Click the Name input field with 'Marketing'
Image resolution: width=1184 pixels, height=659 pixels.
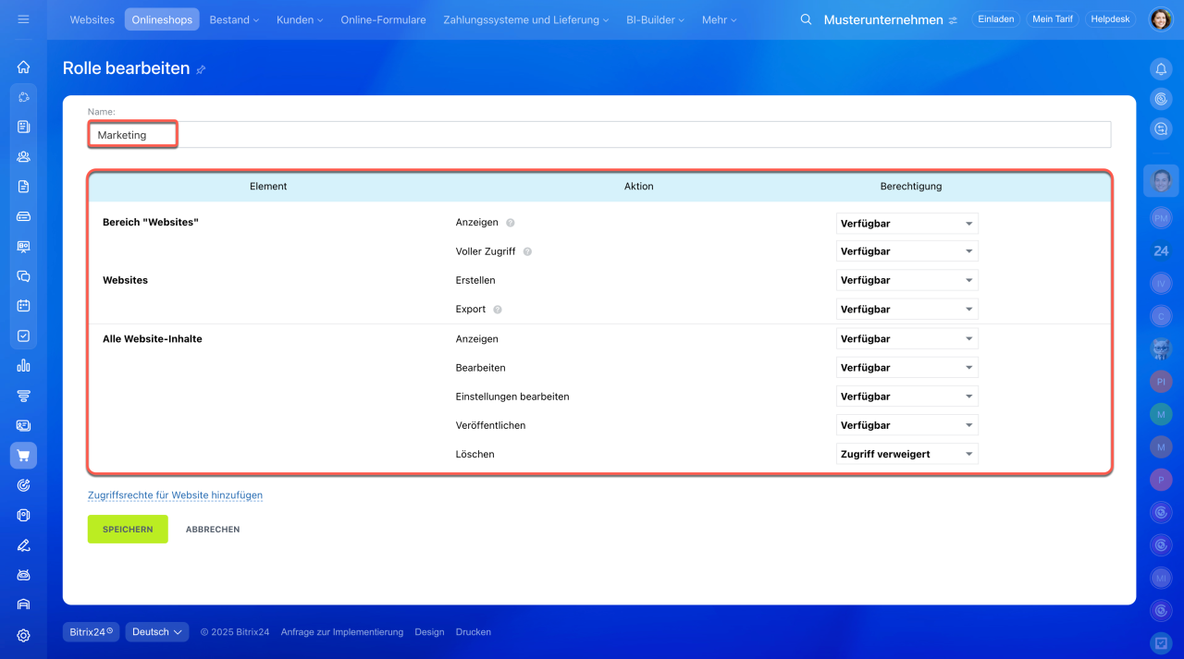point(599,135)
